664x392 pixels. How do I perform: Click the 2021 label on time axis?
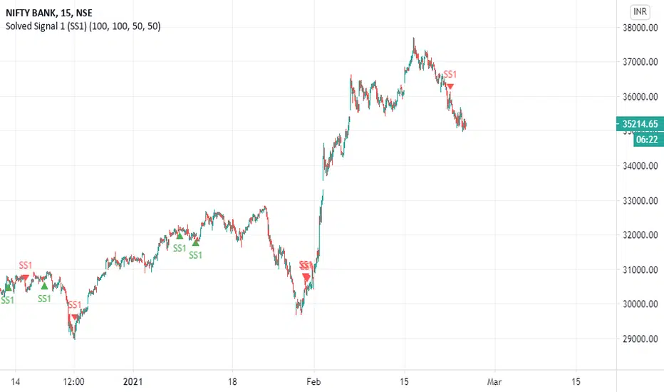tap(133, 381)
